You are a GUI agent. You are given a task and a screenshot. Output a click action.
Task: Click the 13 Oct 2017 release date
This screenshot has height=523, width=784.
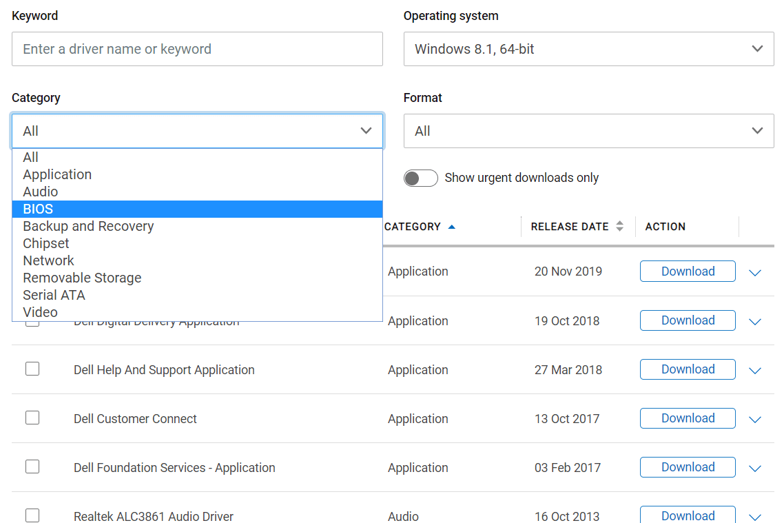pyautogui.click(x=567, y=419)
